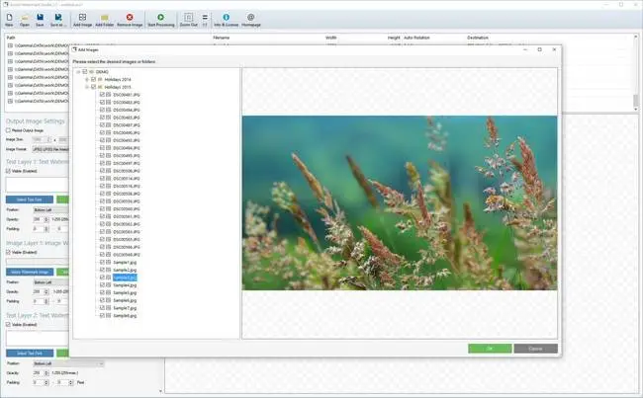
Task: Toggle the Sample1.jpg checkbox
Action: pos(103,263)
